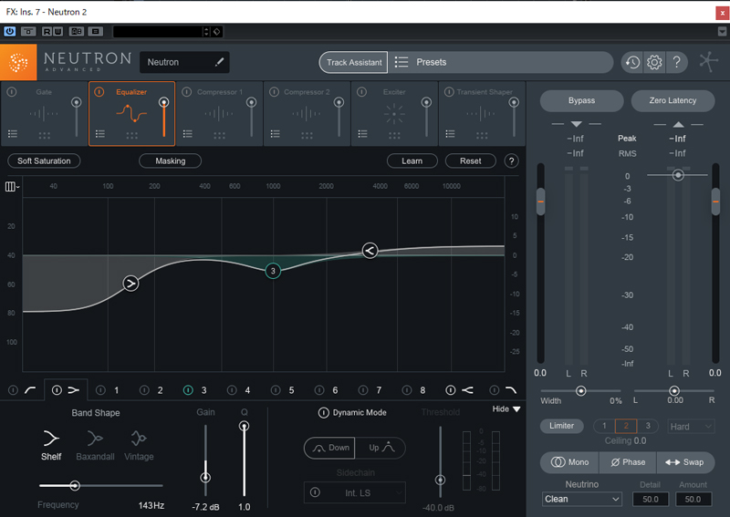This screenshot has width=730, height=517.
Task: Adjust Equalizer module mix slider
Action: [x=164, y=117]
